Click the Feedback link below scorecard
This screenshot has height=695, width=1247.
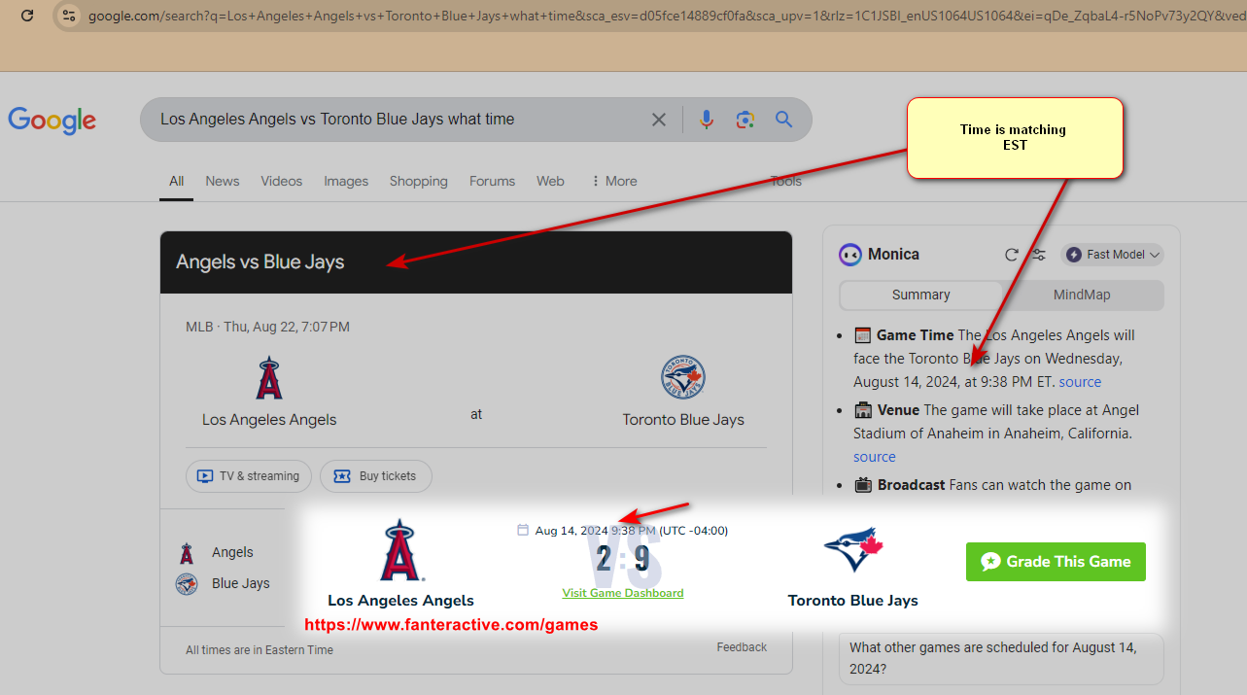(742, 647)
